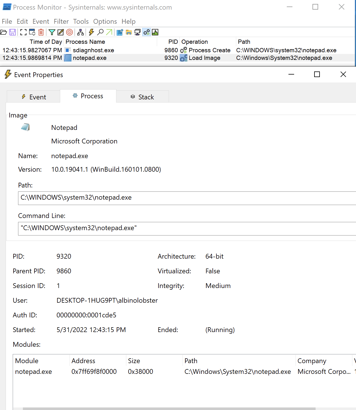The width and height of the screenshot is (356, 410).
Task: Maximize the Event Properties window
Action: coord(317,74)
